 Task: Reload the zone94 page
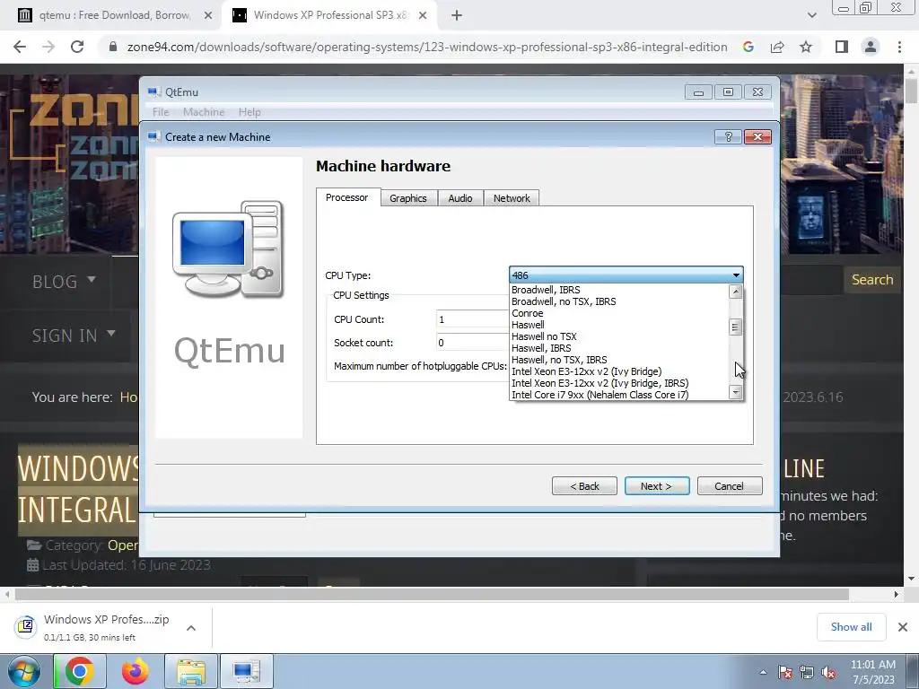(x=77, y=47)
